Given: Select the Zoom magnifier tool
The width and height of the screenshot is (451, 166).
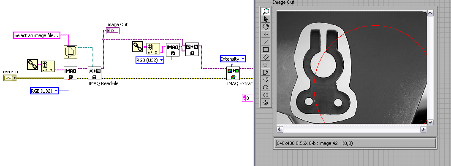Looking at the screenshot, I should tap(266, 11).
